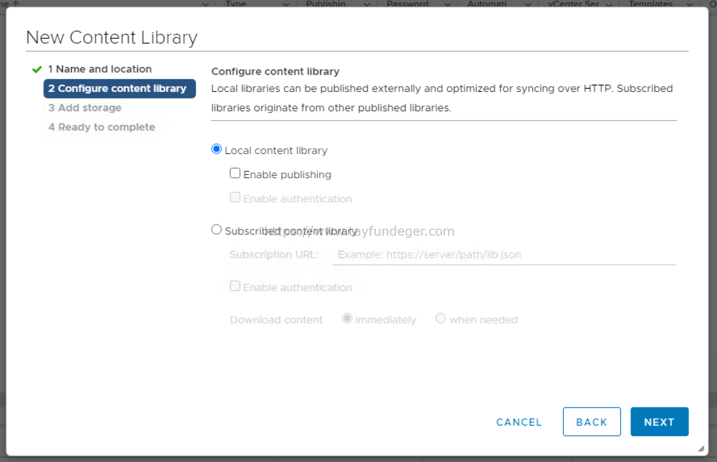The height and width of the screenshot is (462, 717).
Task: Choose the Subscribed content library radio button
Action: pyautogui.click(x=216, y=230)
